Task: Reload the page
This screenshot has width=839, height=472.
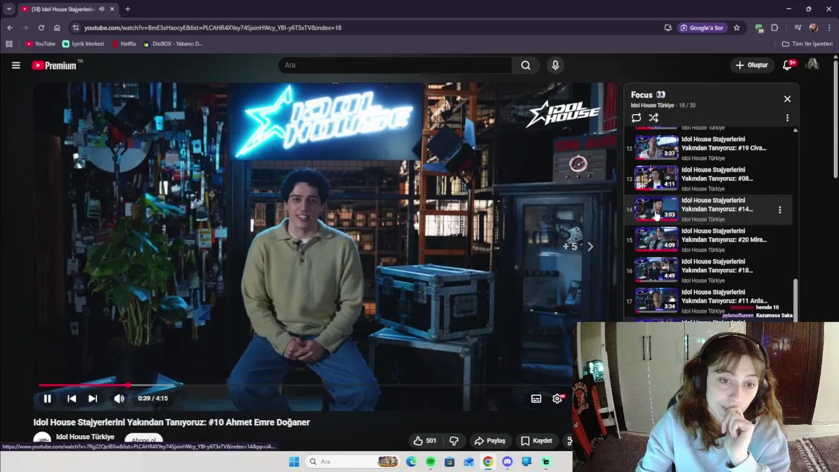Action: [41, 28]
